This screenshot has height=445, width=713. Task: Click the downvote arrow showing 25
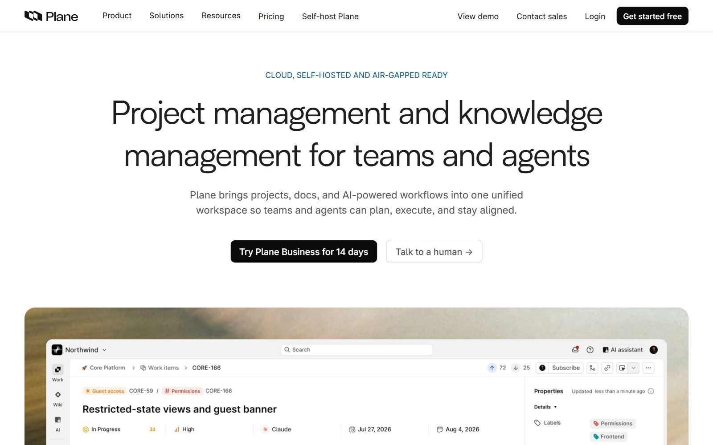(516, 368)
